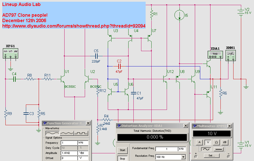Viewport: 254px width, 161px height.
Task: Close the Function Generator window
Action: [x=88, y=123]
